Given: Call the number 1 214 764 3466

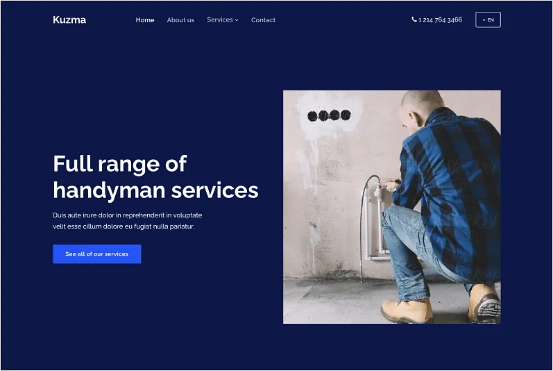Looking at the screenshot, I should pyautogui.click(x=440, y=19).
